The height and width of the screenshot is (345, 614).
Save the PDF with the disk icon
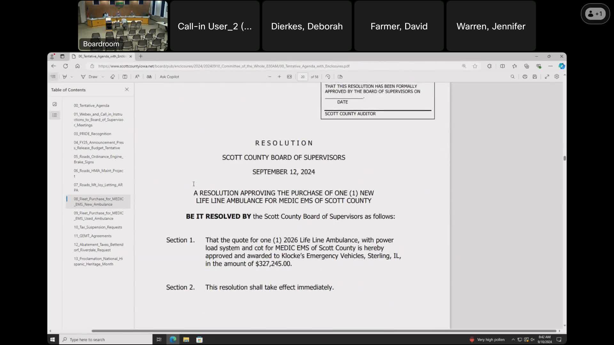(535, 77)
